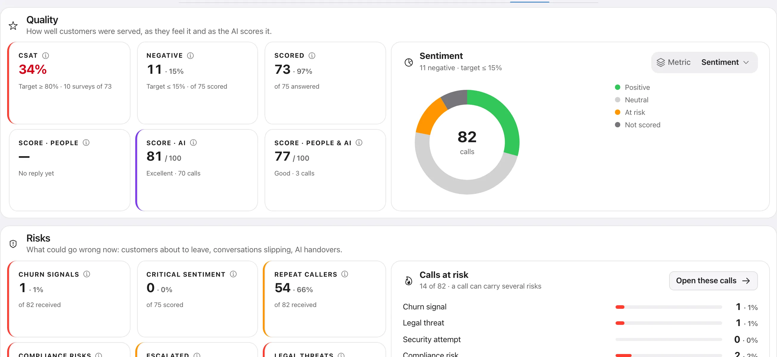The width and height of the screenshot is (777, 357).
Task: Click the CRITICAL SENTIMENT info icon
Action: pyautogui.click(x=233, y=274)
